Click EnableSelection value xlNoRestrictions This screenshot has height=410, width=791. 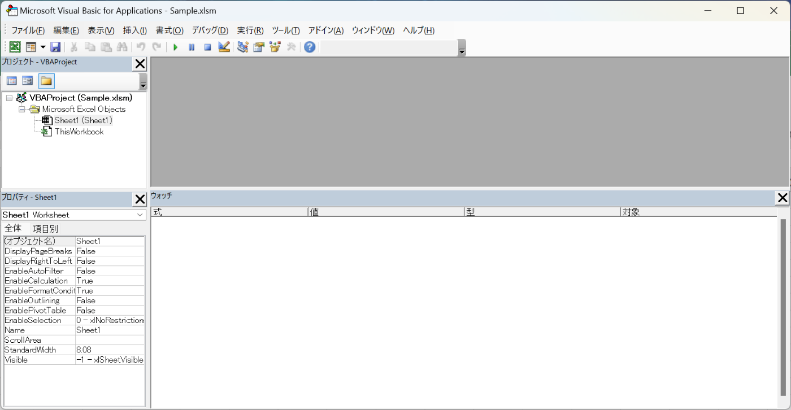(110, 320)
